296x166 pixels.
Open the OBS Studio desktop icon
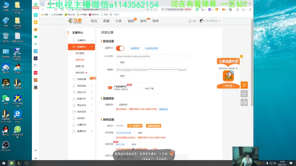(6, 146)
